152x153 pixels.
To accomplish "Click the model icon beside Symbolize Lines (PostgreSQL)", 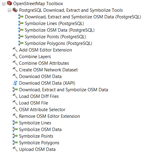I will (x=21, y=23).
